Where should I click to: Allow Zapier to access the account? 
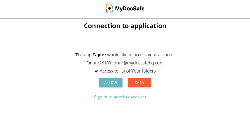[111, 83]
